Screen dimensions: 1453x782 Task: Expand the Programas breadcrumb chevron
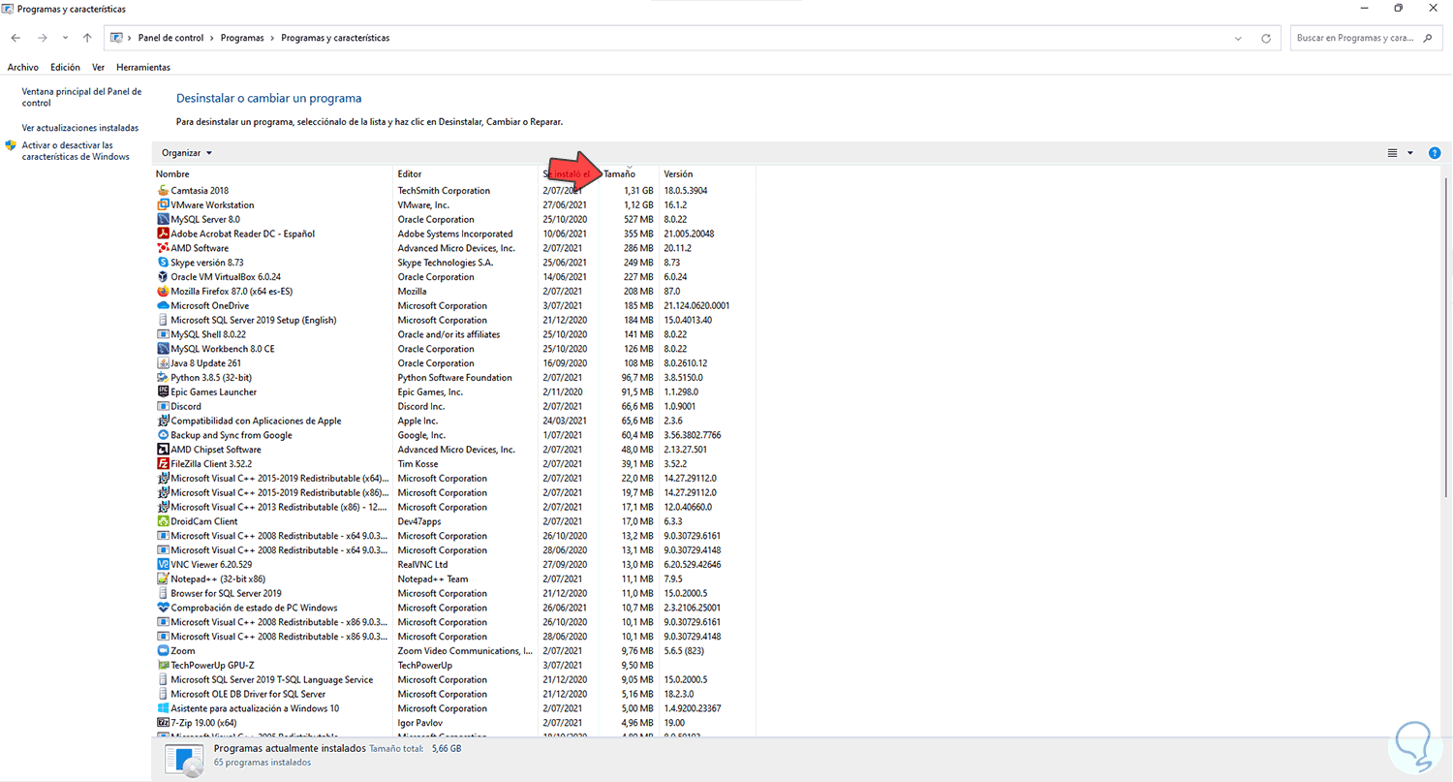coord(272,39)
